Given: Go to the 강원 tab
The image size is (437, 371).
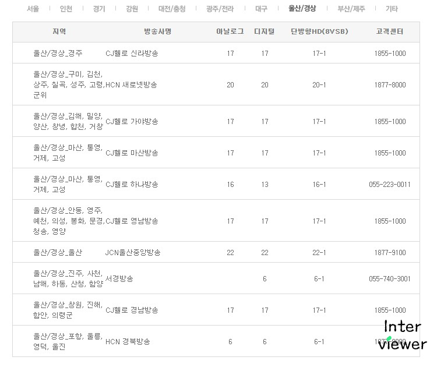Looking at the screenshot, I should [x=132, y=9].
